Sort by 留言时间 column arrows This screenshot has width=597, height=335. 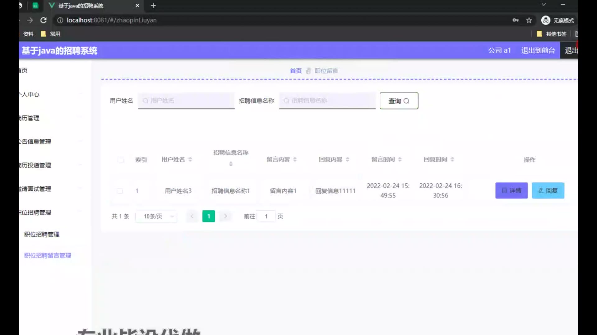(x=400, y=159)
